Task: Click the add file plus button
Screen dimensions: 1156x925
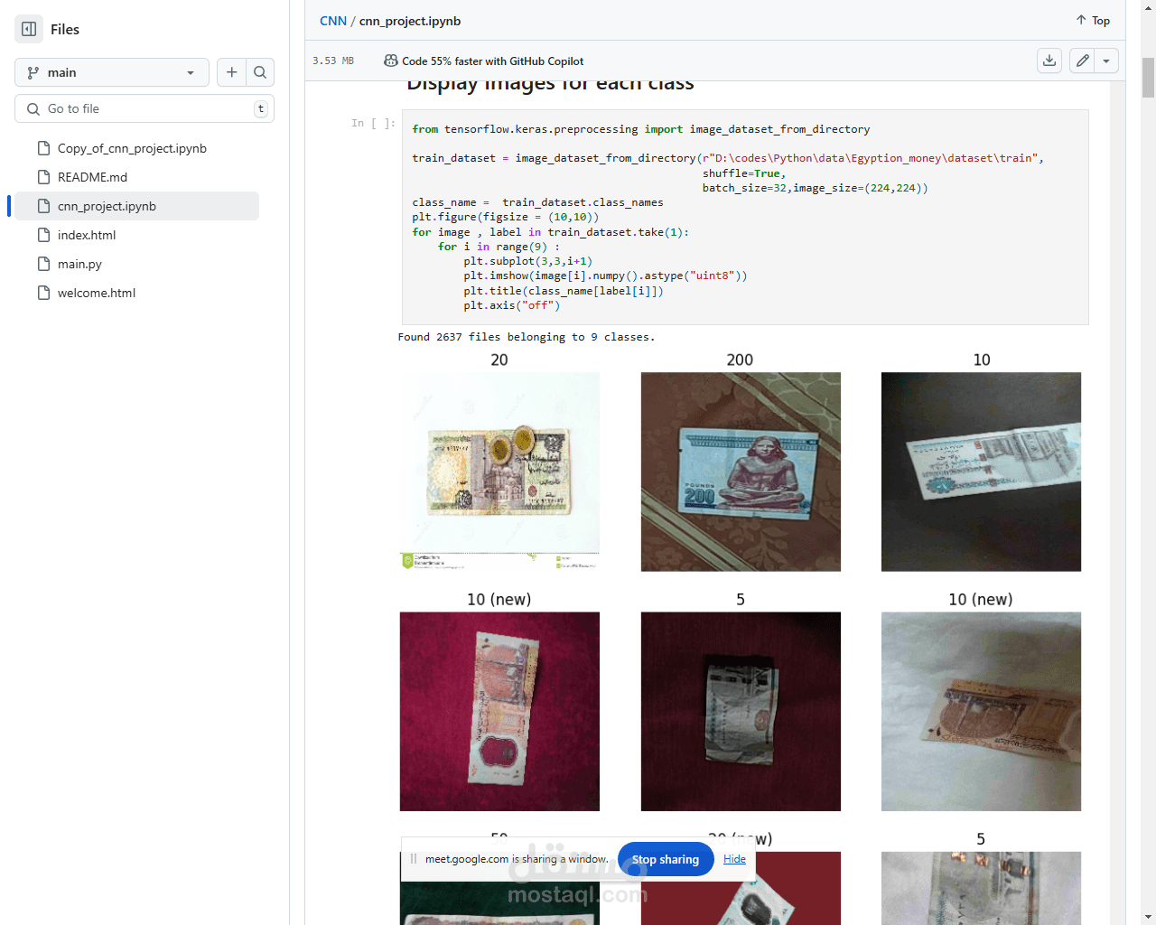Action: point(231,72)
